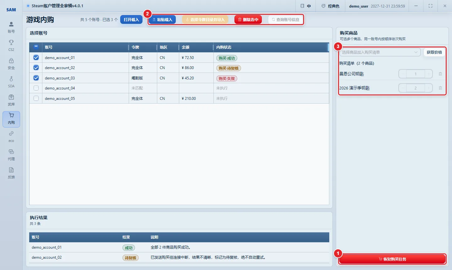Click the 恢复购买任务 button
Viewport: 452px width, 270px height.
pos(392,259)
